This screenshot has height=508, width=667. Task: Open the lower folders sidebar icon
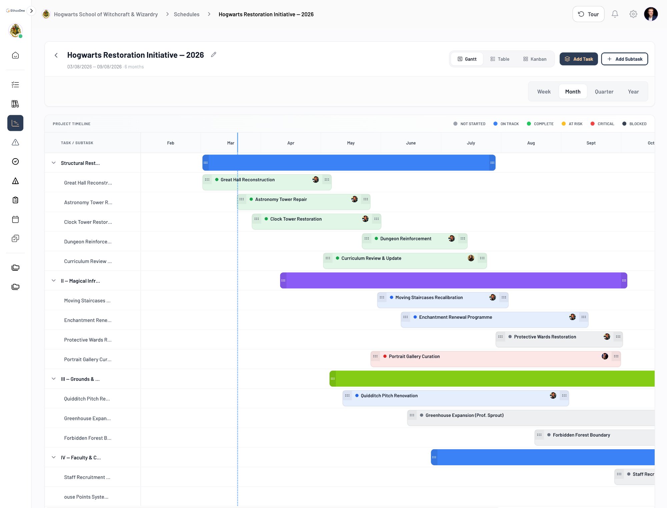pyautogui.click(x=15, y=287)
